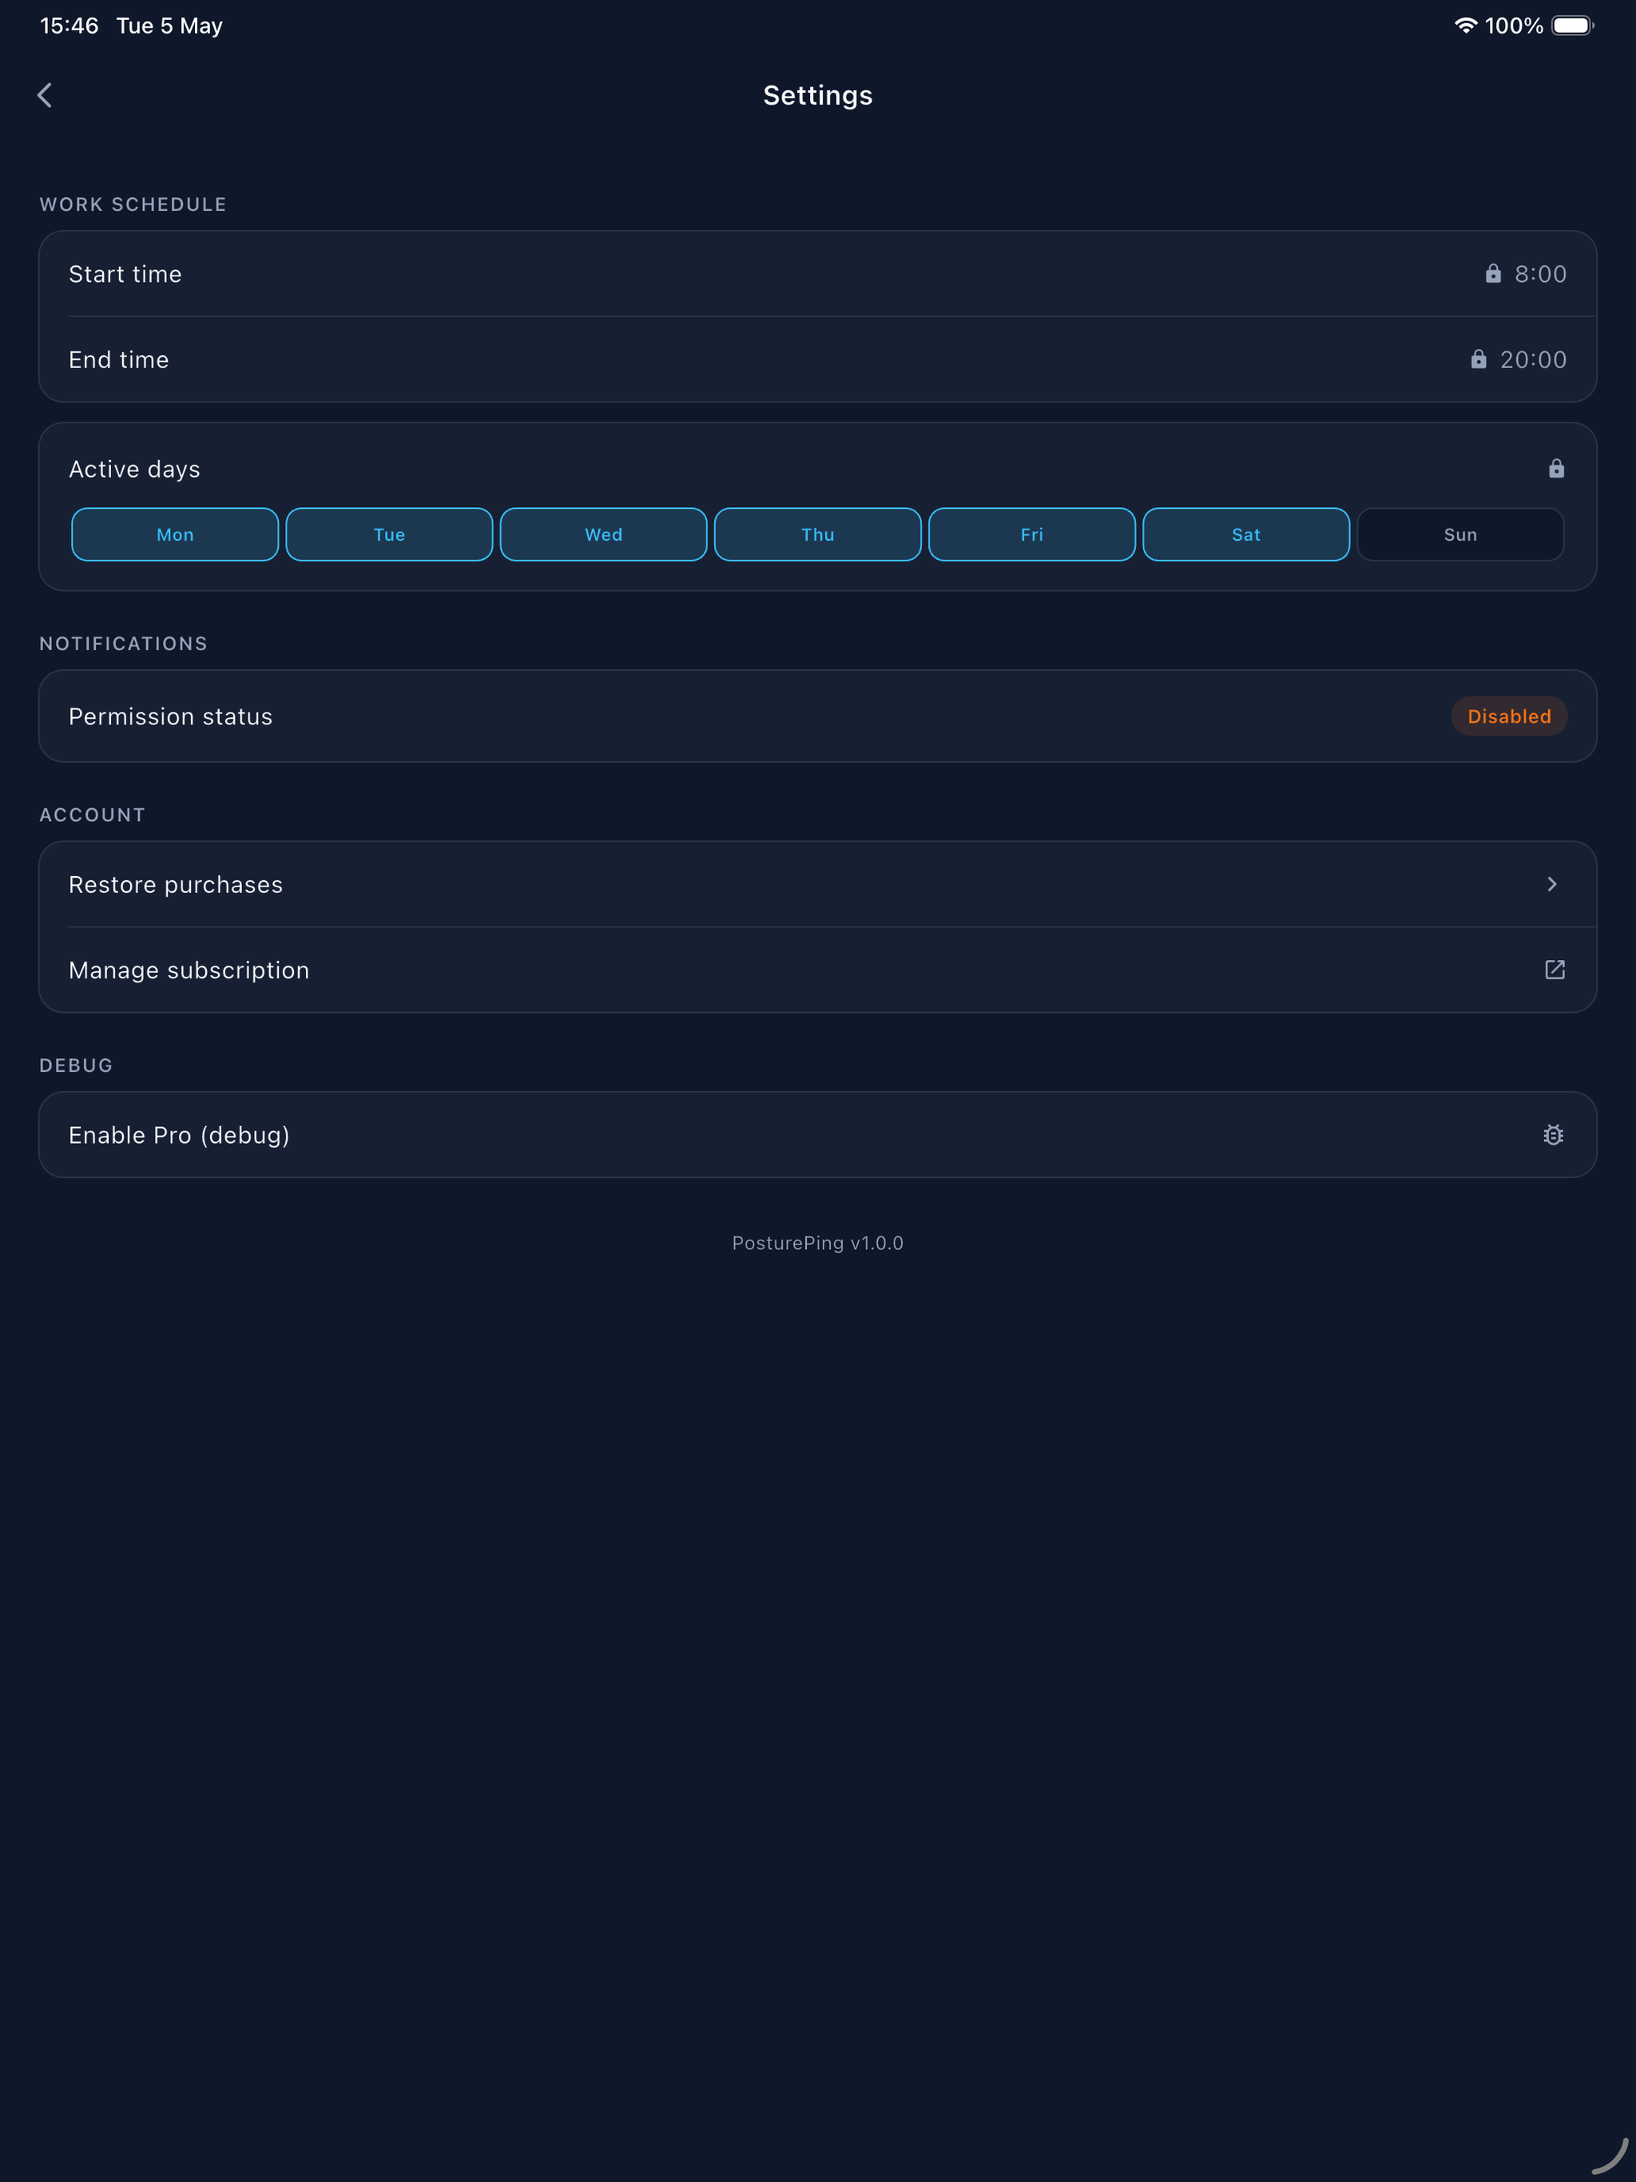
Task: Tap the Wi-Fi status icon
Action: (x=1465, y=26)
